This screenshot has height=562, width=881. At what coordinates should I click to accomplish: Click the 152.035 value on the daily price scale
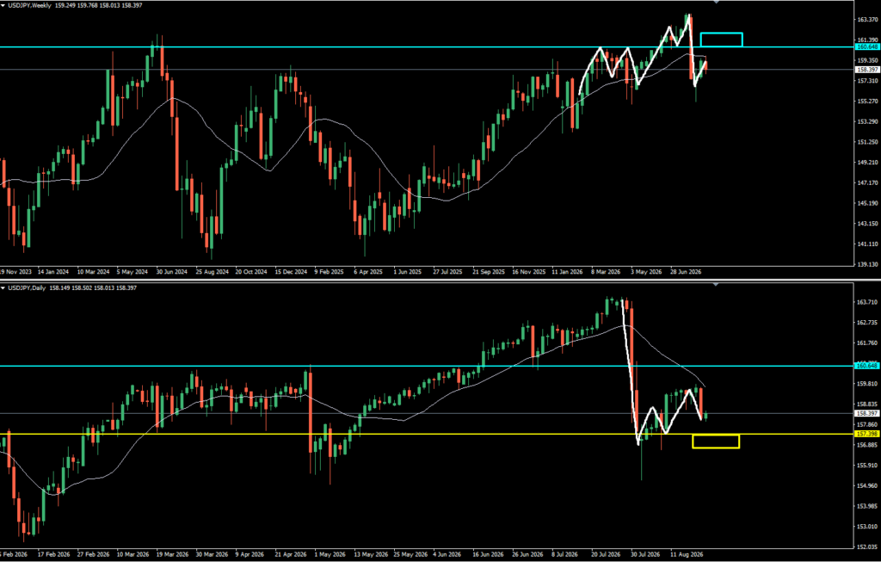tap(867, 547)
